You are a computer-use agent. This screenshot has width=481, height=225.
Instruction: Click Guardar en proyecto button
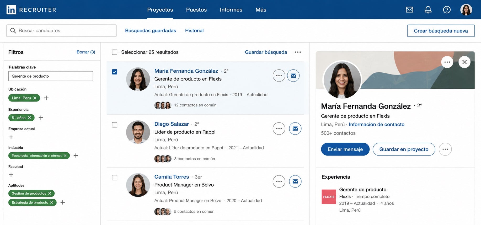pyautogui.click(x=404, y=149)
